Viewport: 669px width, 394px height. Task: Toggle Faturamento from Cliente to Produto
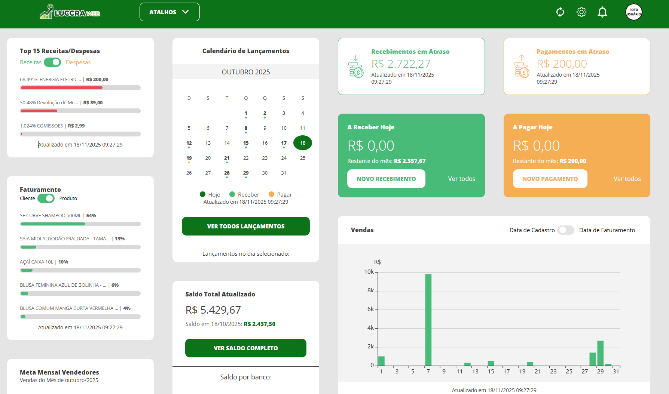tap(46, 198)
